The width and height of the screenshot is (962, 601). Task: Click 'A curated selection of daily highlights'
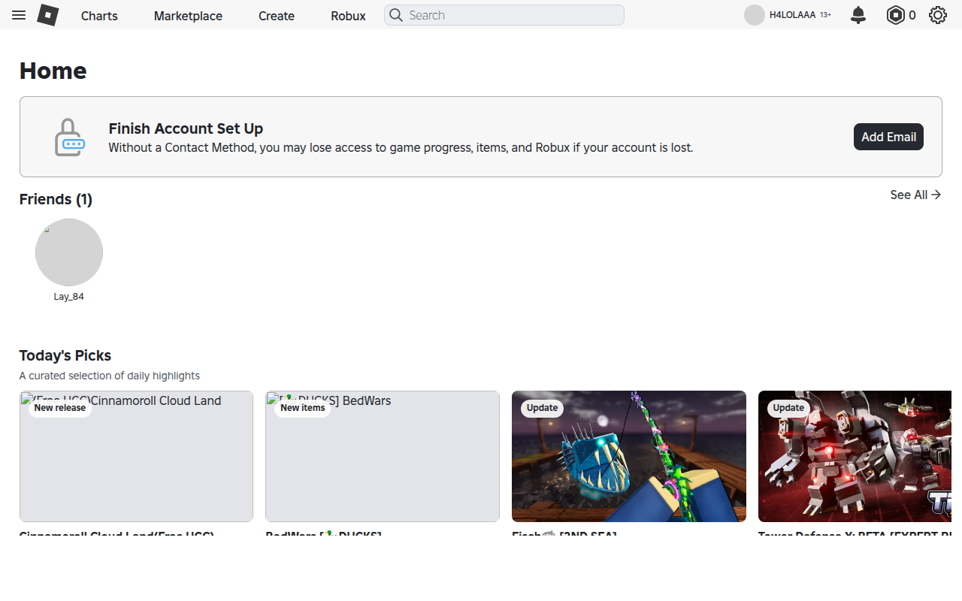[110, 376]
